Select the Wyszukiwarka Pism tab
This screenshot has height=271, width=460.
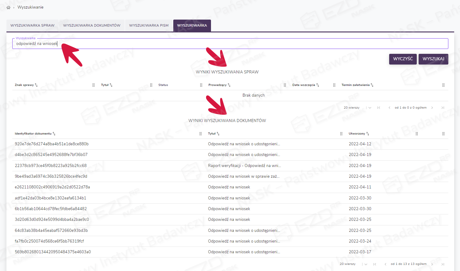click(149, 25)
